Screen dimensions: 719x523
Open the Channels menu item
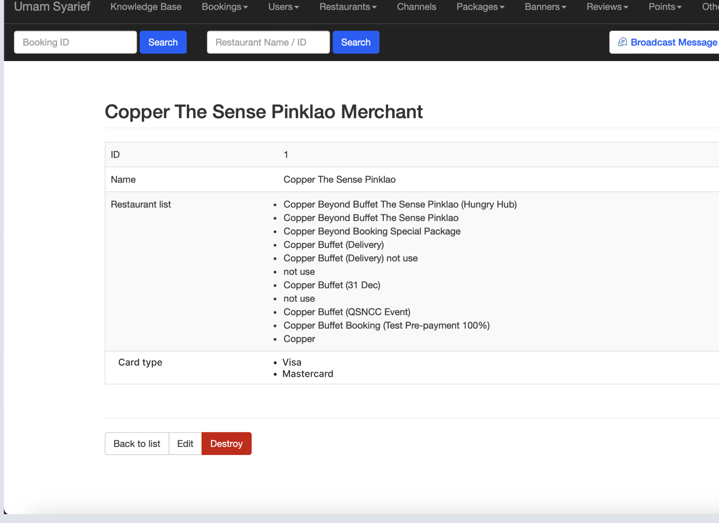416,7
